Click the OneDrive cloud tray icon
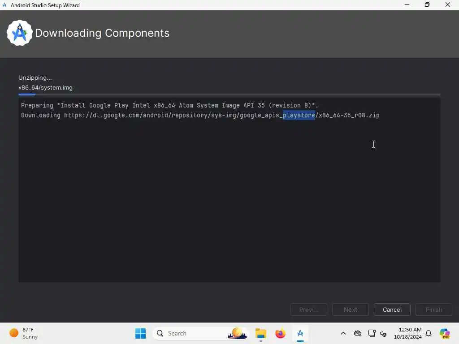The height and width of the screenshot is (344, 459). 357,333
